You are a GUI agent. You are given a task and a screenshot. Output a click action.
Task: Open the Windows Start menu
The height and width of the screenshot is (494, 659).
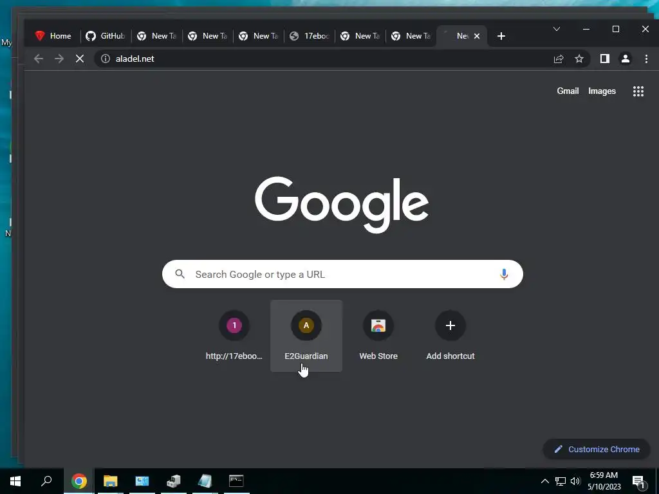[x=15, y=481]
